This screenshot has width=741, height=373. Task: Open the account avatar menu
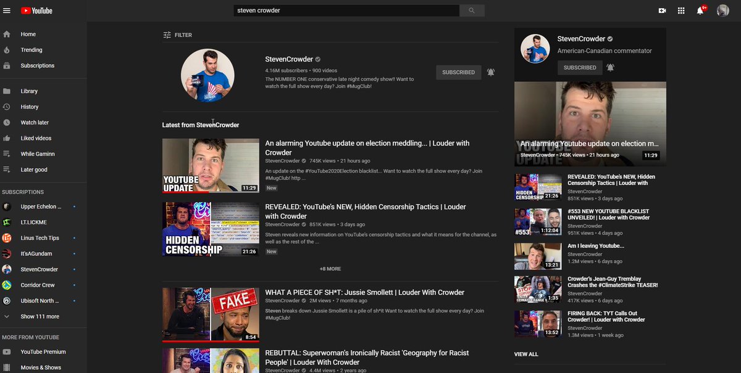pyautogui.click(x=722, y=10)
